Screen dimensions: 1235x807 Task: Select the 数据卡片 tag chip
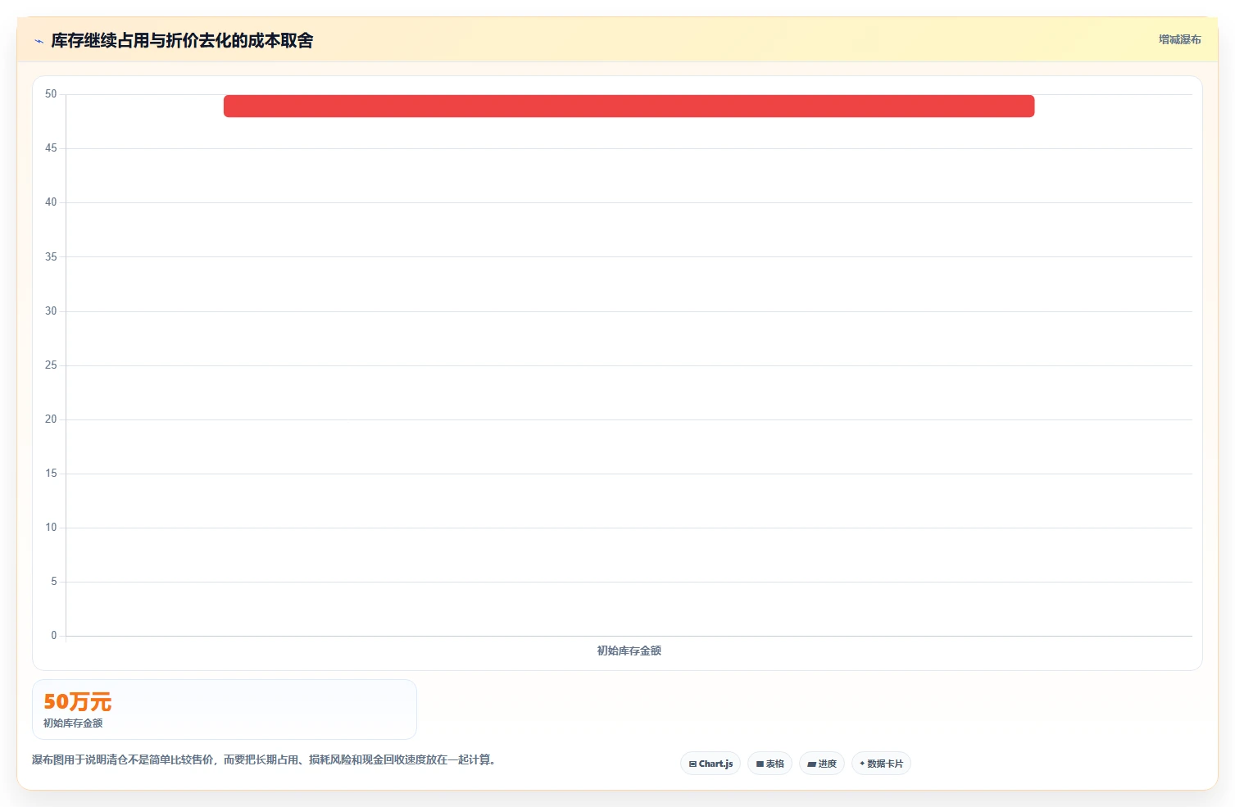[x=881, y=764]
